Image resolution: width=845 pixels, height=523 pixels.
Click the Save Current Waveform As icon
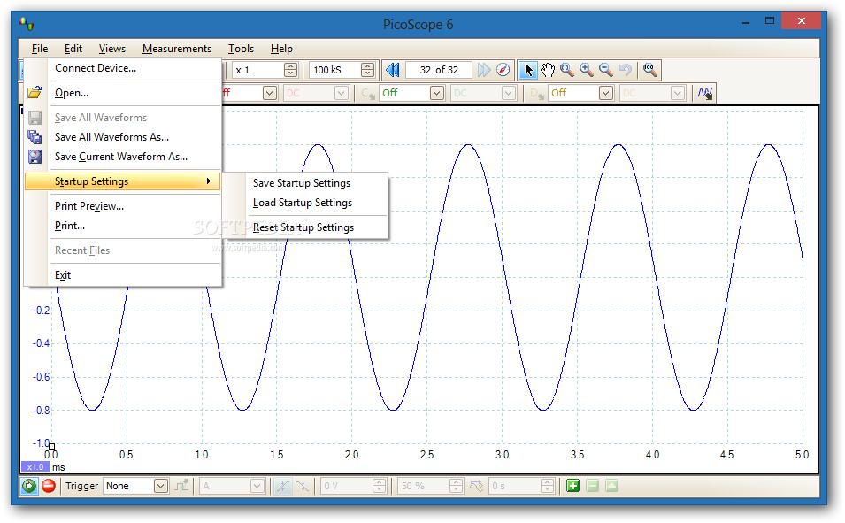pos(35,157)
